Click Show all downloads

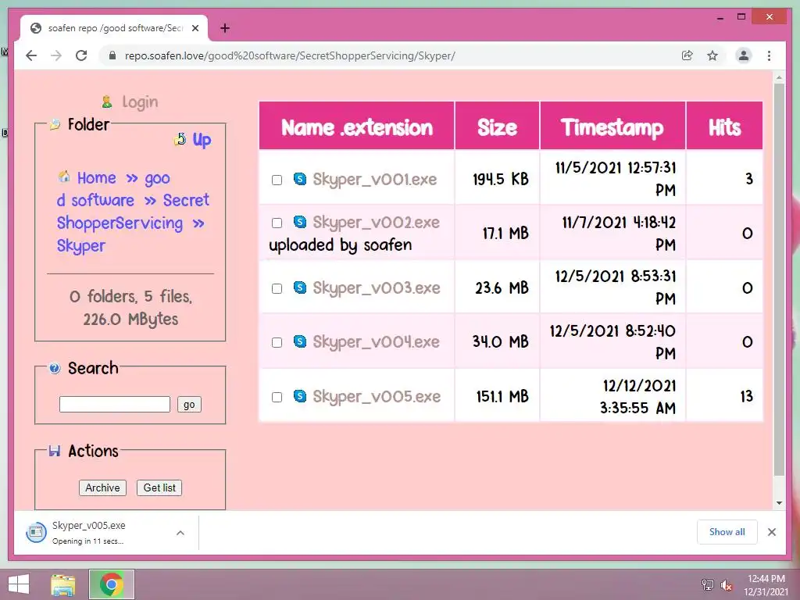(727, 531)
